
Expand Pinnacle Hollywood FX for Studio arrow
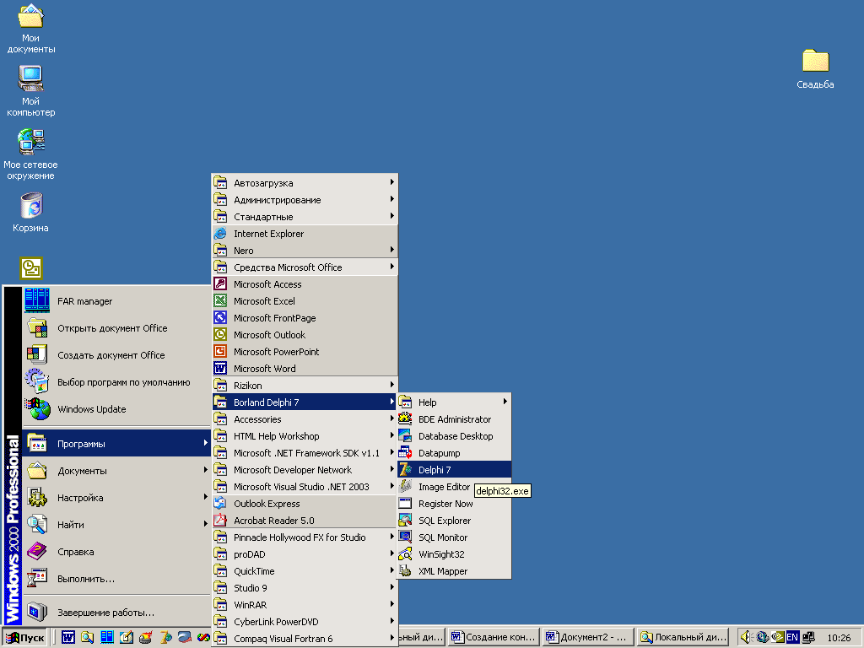click(391, 537)
